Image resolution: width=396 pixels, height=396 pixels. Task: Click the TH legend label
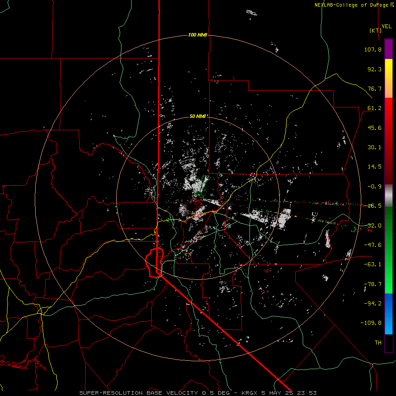pos(378,343)
